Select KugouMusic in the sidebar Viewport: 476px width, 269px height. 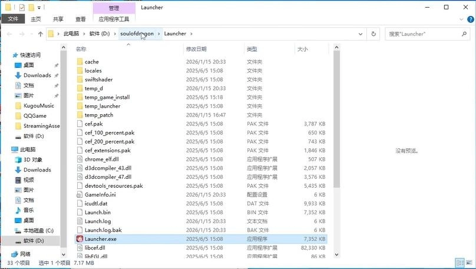(38, 106)
